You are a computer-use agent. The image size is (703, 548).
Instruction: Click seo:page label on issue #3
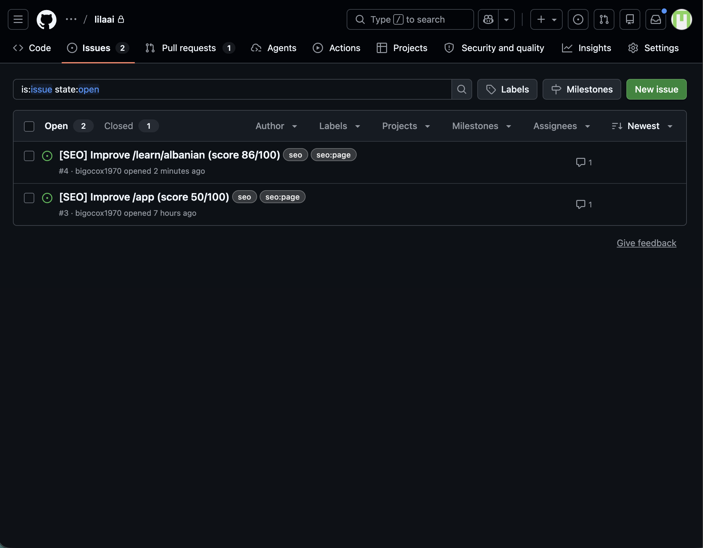(x=283, y=197)
